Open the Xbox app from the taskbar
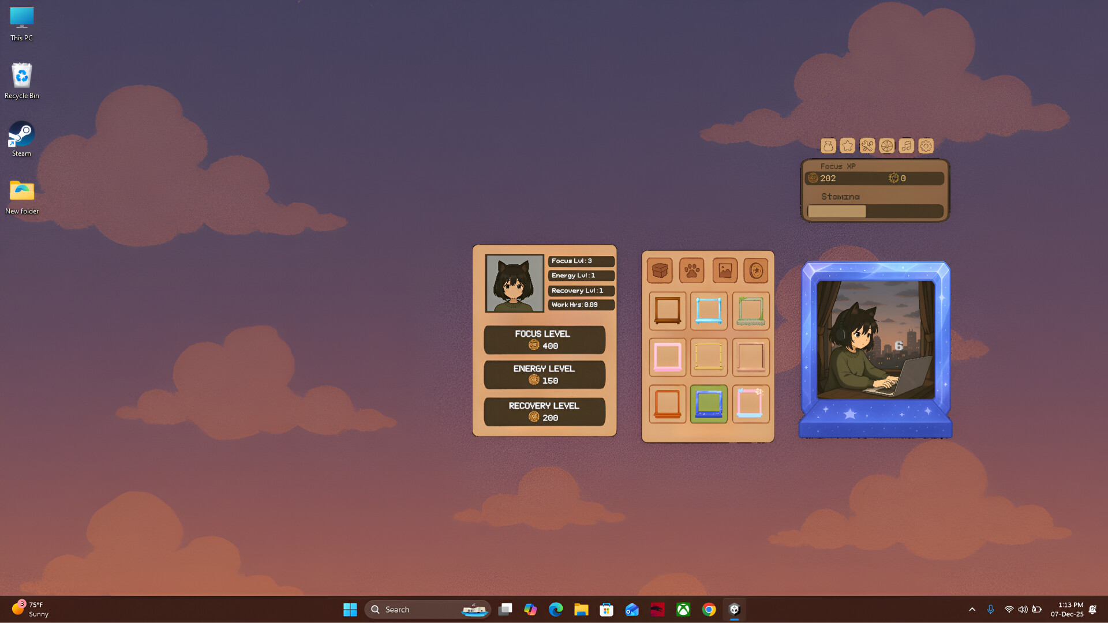Image resolution: width=1108 pixels, height=623 pixels. pos(683,609)
